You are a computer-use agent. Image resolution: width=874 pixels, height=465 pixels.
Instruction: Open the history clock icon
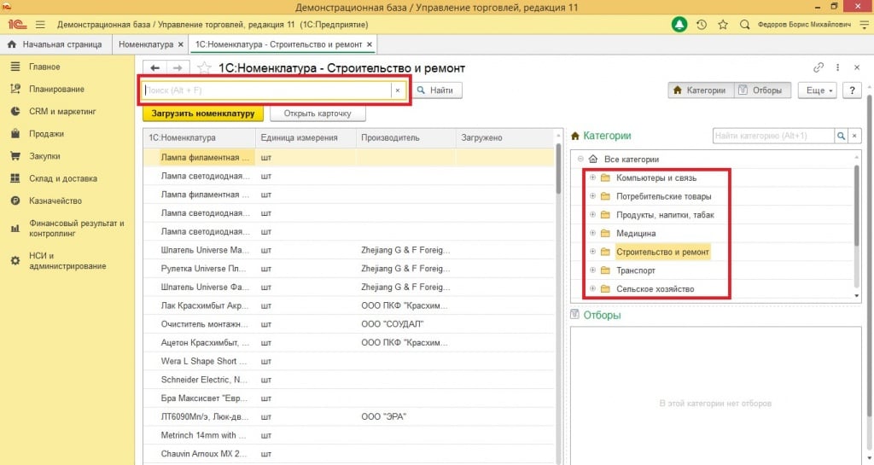[x=702, y=24]
